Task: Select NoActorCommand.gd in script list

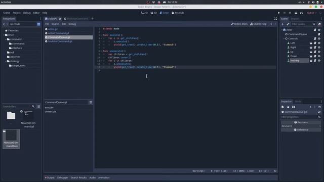Action: pyautogui.click(x=69, y=41)
